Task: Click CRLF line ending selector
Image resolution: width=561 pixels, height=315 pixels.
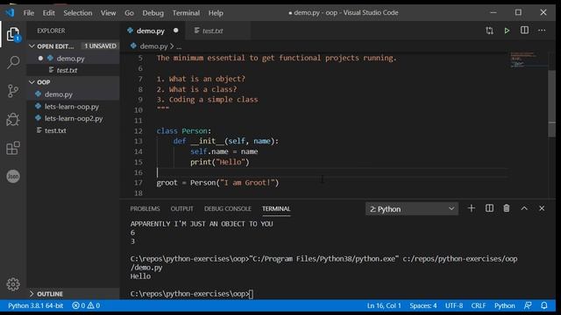Action: click(479, 305)
